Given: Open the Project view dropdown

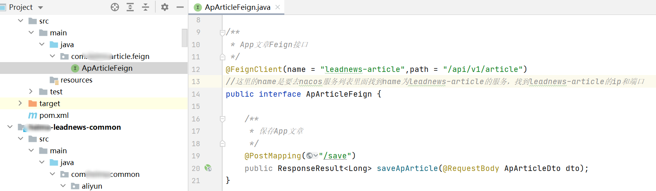Looking at the screenshot, I should (41, 7).
